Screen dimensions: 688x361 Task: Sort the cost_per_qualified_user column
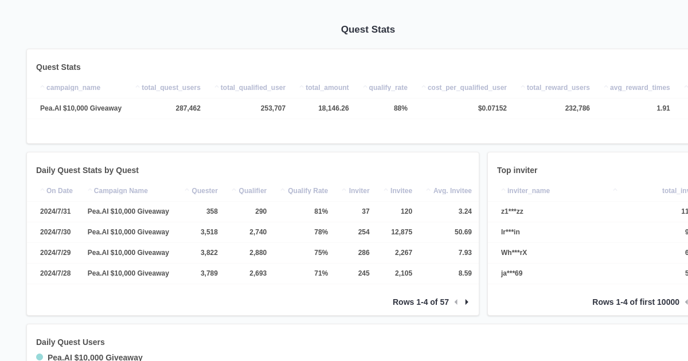(467, 88)
